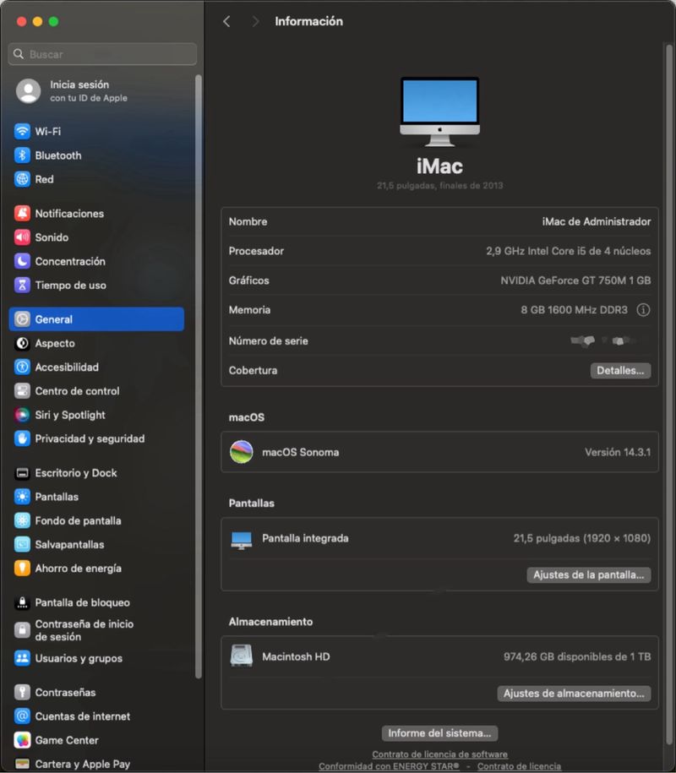The width and height of the screenshot is (676, 773).
Task: Open Pantallas in the sidebar
Action: (96, 497)
